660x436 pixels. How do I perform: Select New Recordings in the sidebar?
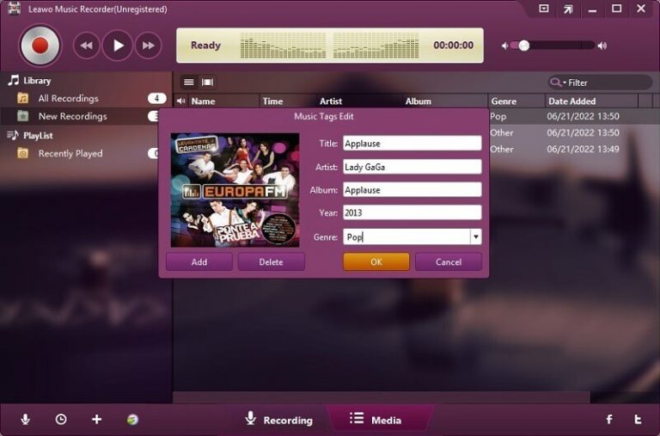tap(72, 116)
